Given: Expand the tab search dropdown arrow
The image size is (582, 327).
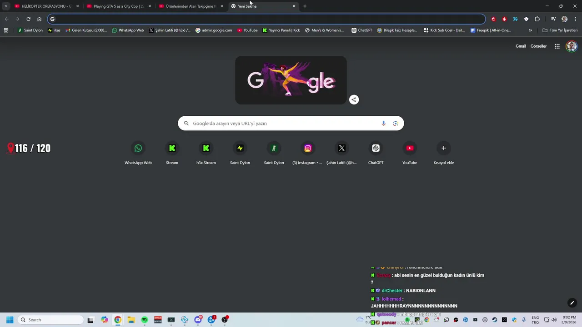Looking at the screenshot, I should coord(6,6).
